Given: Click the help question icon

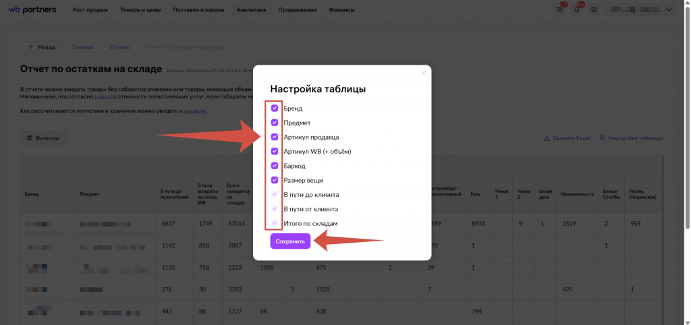Looking at the screenshot, I should [594, 10].
